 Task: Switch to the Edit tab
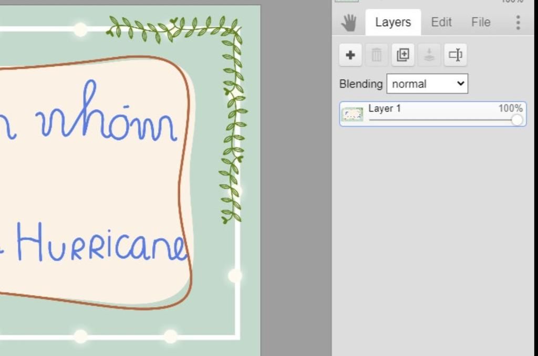coord(441,22)
